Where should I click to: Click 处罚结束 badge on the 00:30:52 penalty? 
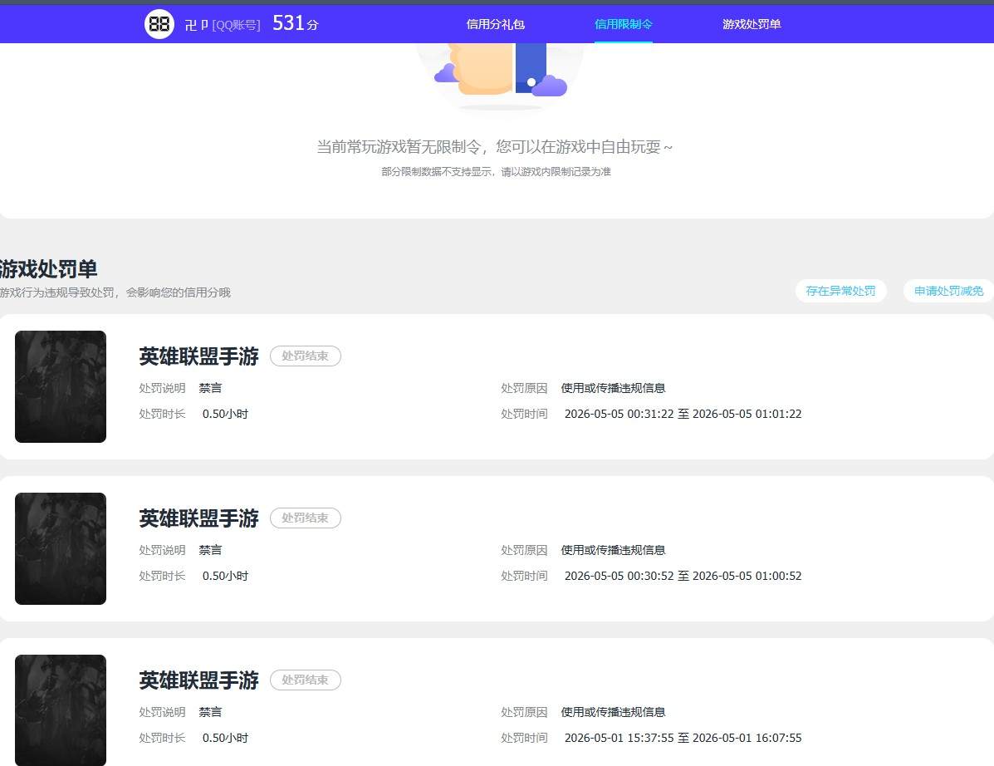click(306, 518)
